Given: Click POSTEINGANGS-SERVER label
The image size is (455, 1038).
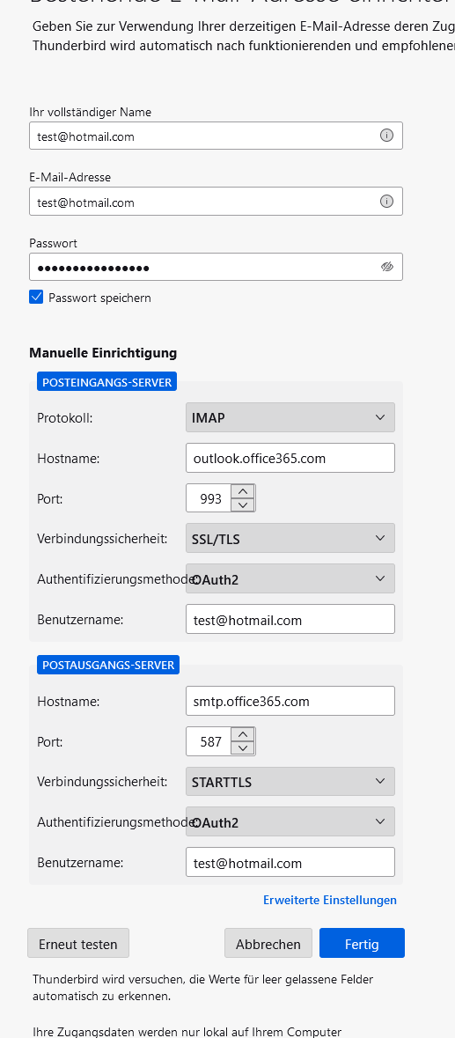Looking at the screenshot, I should (107, 382).
